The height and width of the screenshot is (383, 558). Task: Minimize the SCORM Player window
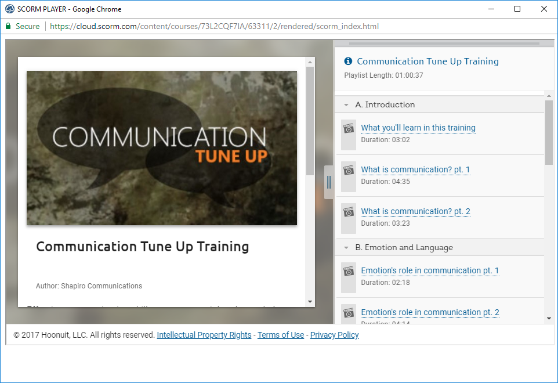click(491, 9)
